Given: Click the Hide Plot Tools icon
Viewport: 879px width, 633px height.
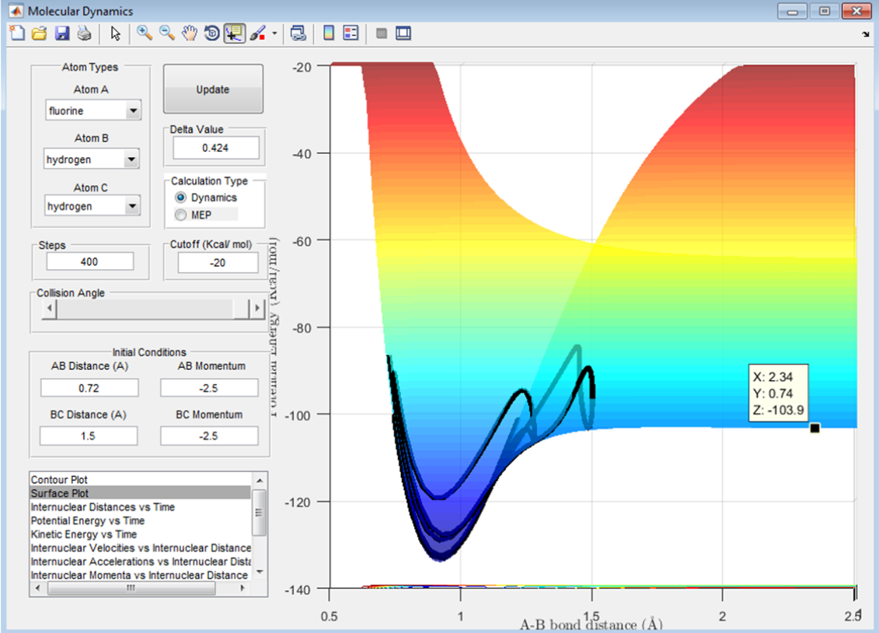Looking at the screenshot, I should pos(382,33).
